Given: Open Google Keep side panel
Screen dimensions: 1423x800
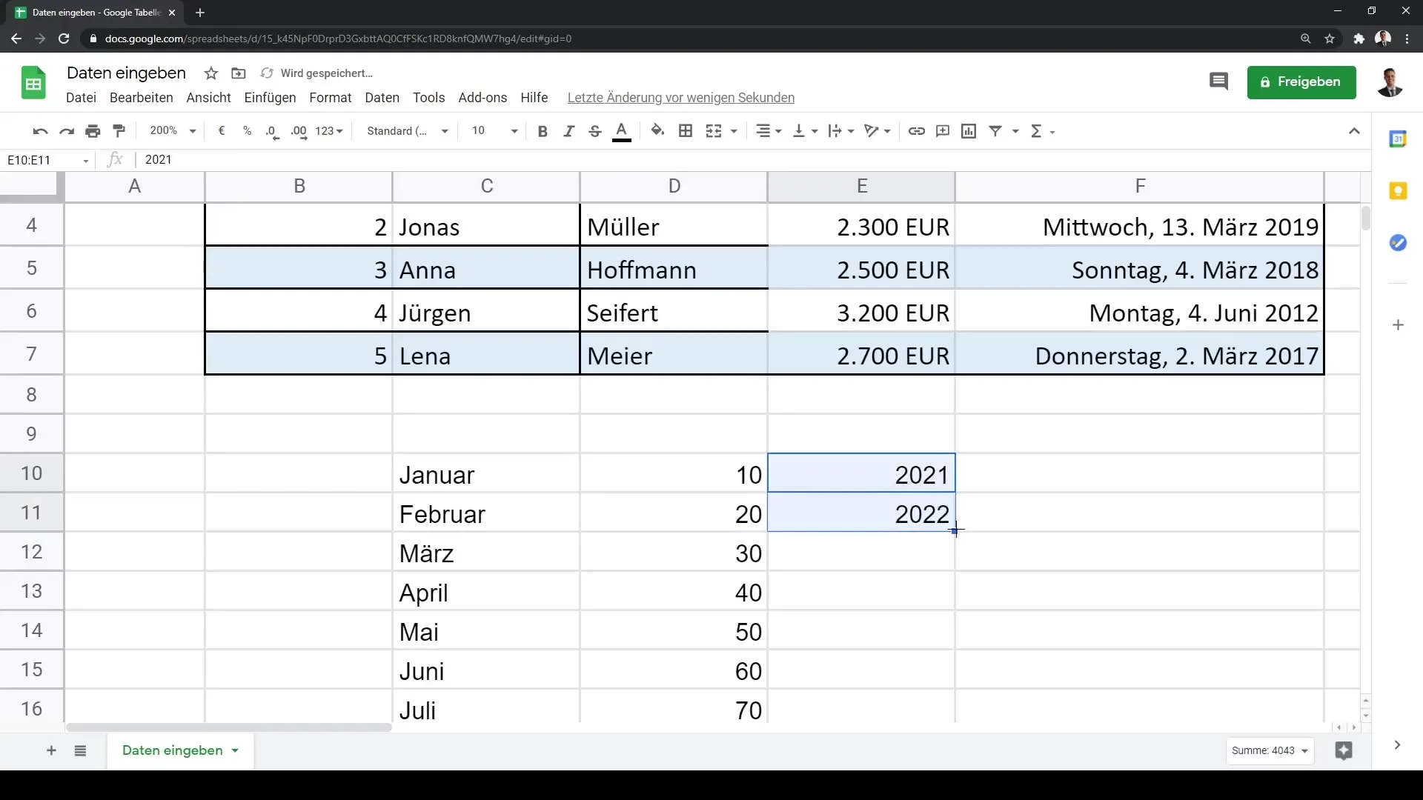Looking at the screenshot, I should click(1398, 191).
